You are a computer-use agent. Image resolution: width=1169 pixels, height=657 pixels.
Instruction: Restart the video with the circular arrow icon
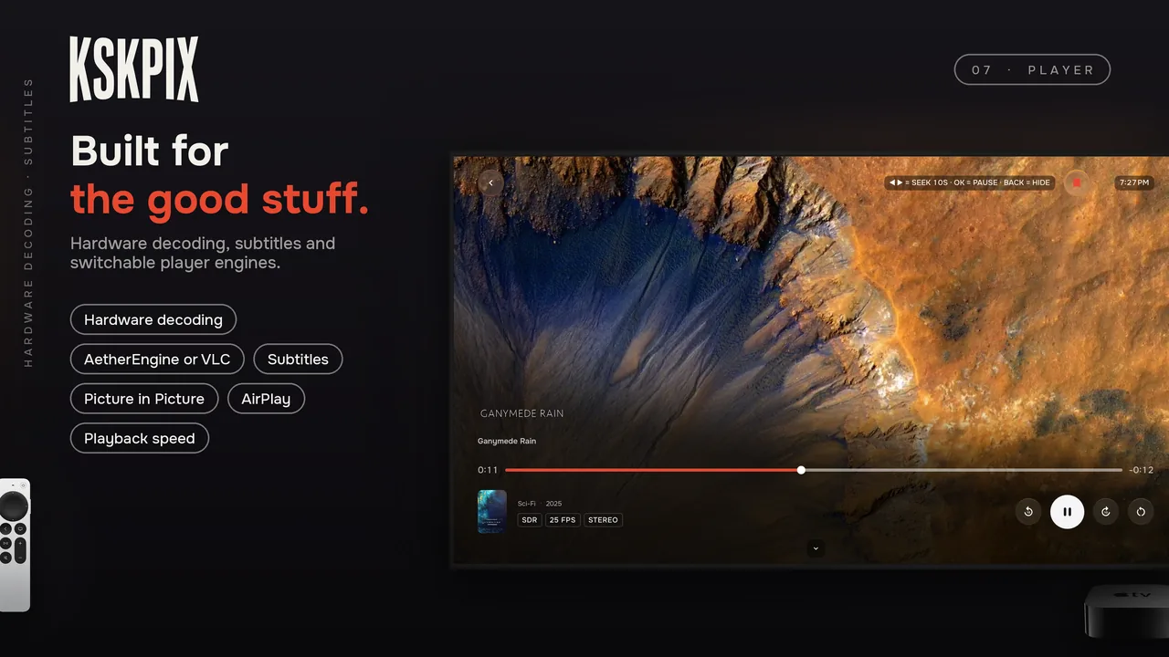(x=1141, y=512)
